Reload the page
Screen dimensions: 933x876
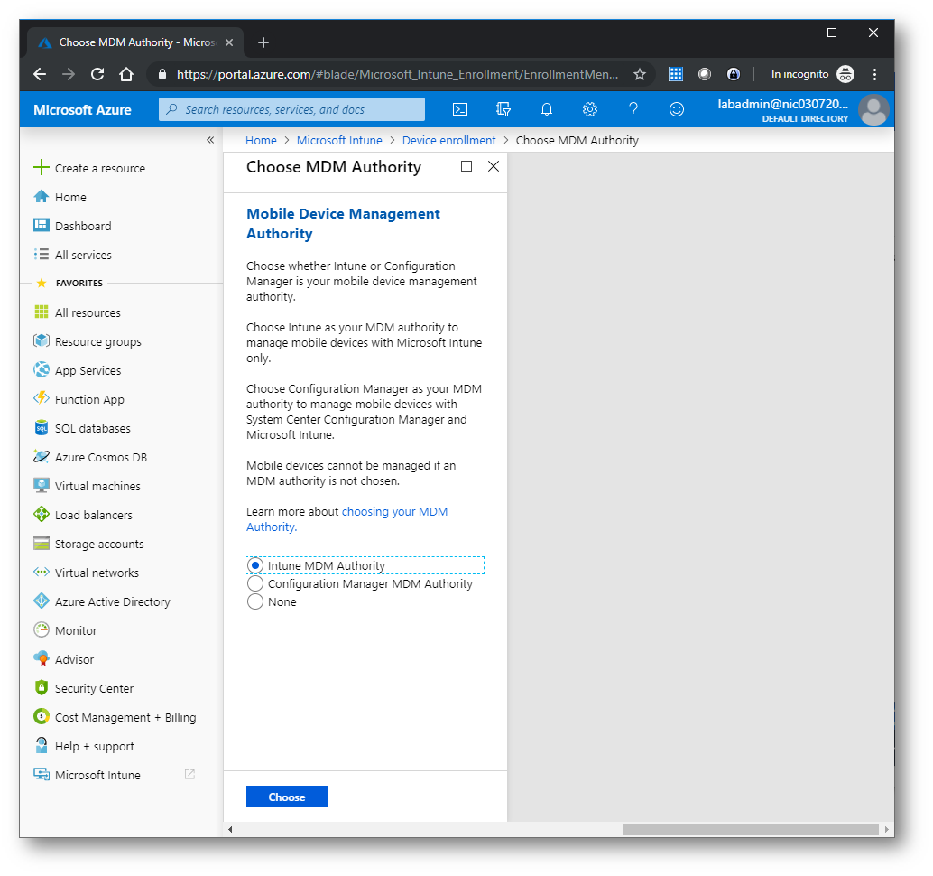(x=97, y=74)
